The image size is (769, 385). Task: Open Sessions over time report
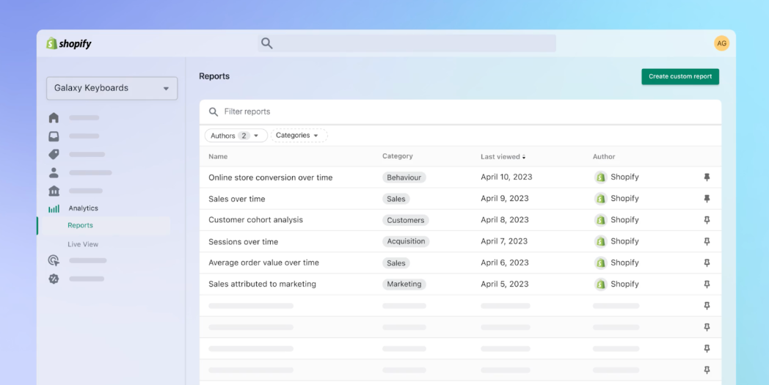pos(244,242)
